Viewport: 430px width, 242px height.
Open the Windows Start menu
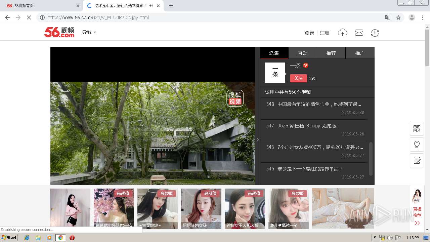(x=9, y=238)
